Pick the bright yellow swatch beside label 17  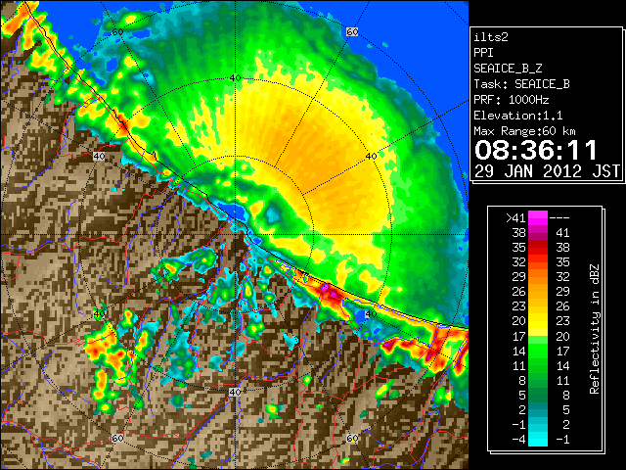click(538, 331)
